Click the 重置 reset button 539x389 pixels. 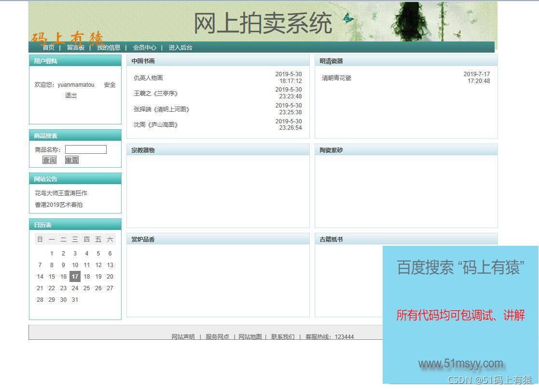point(71,160)
